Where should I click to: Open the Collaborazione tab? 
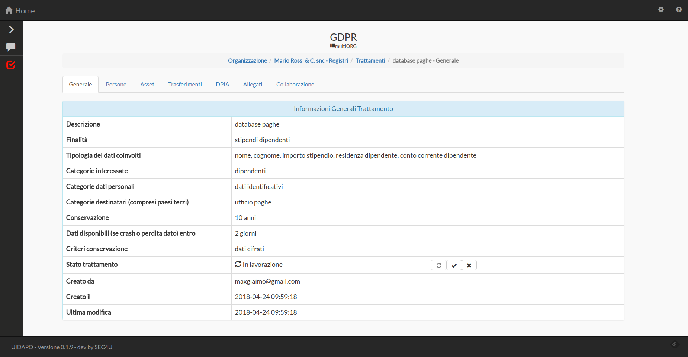pos(295,85)
